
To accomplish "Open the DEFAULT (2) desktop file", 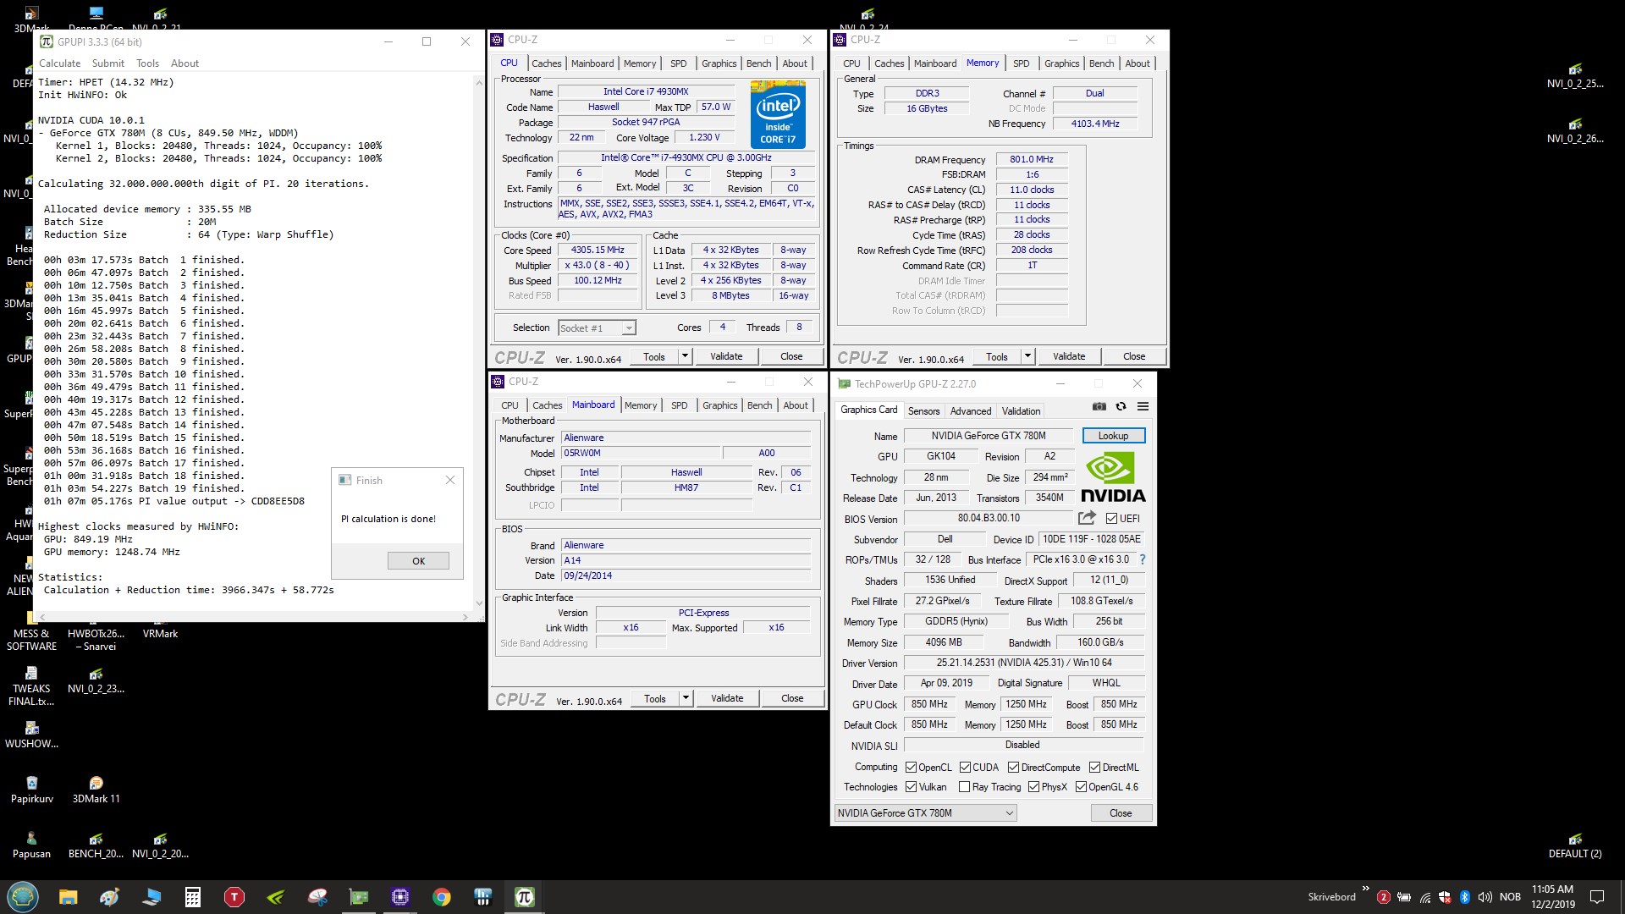I will click(x=1575, y=845).
